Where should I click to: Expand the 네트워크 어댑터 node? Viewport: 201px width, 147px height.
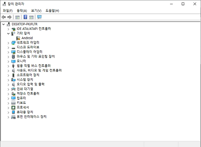pos(8,43)
